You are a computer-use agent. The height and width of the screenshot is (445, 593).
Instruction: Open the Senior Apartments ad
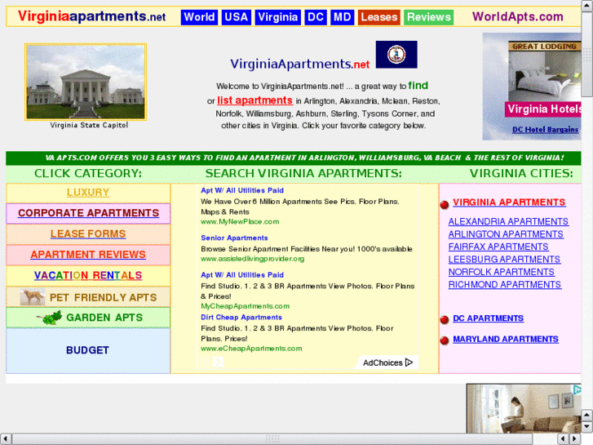(x=234, y=238)
